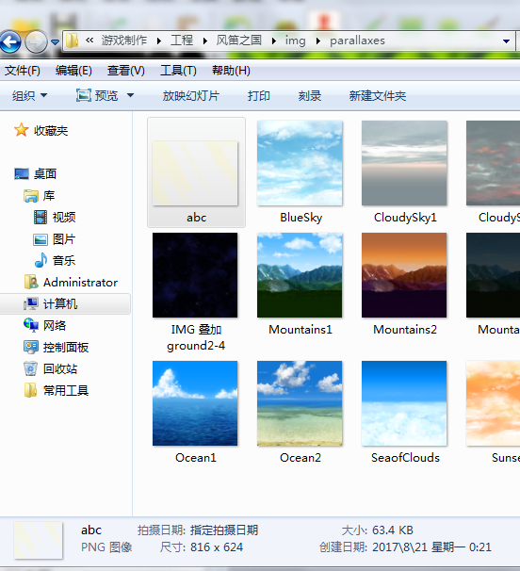Click the folder icon in address bar
The image size is (520, 571).
tap(73, 41)
